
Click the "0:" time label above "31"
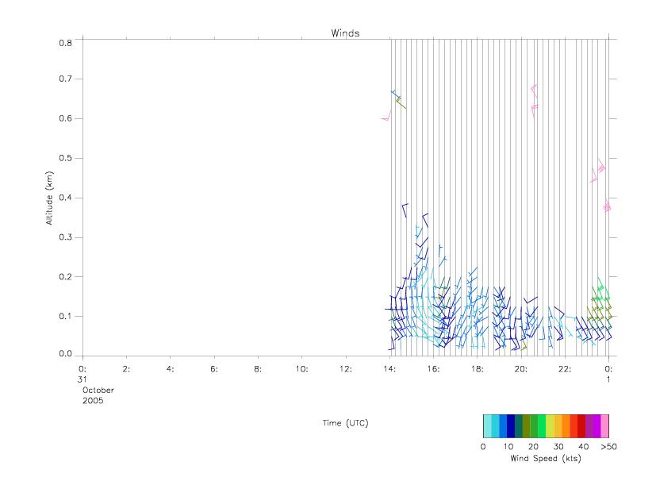(82, 369)
